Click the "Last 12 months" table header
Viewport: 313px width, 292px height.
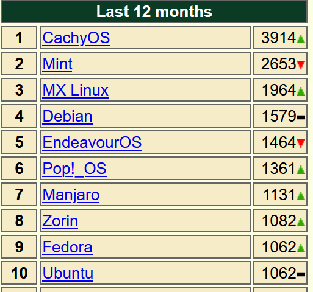154,12
